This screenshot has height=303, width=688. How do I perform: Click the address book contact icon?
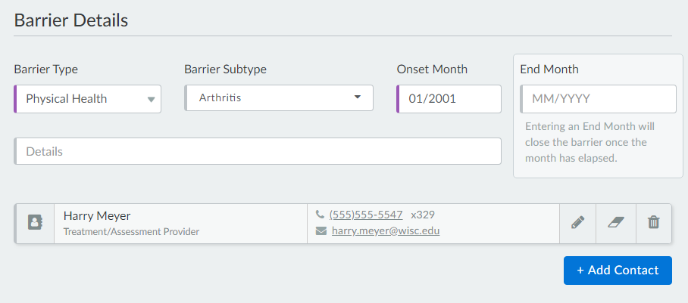[35, 223]
